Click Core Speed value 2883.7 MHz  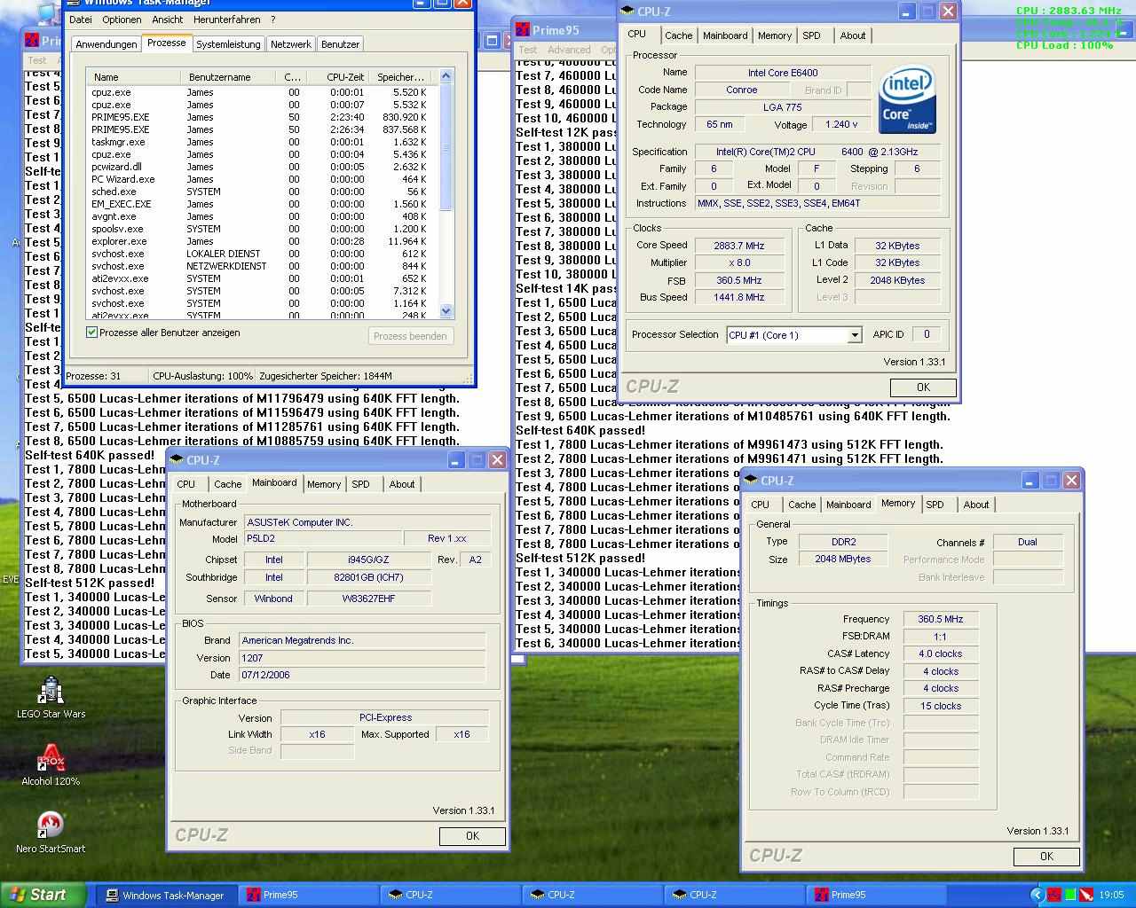tap(739, 246)
